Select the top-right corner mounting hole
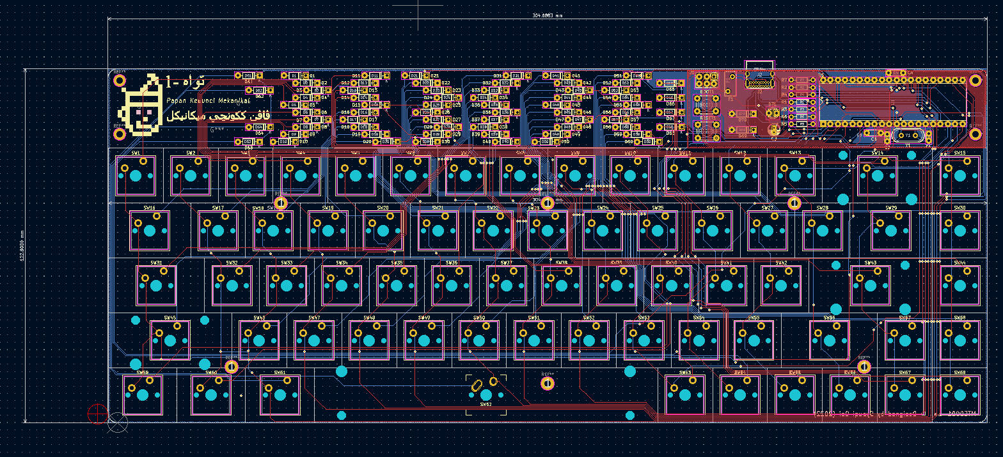This screenshot has width=1003, height=457. tap(975, 81)
